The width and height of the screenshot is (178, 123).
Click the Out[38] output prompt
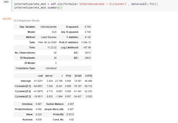coord(7,19)
